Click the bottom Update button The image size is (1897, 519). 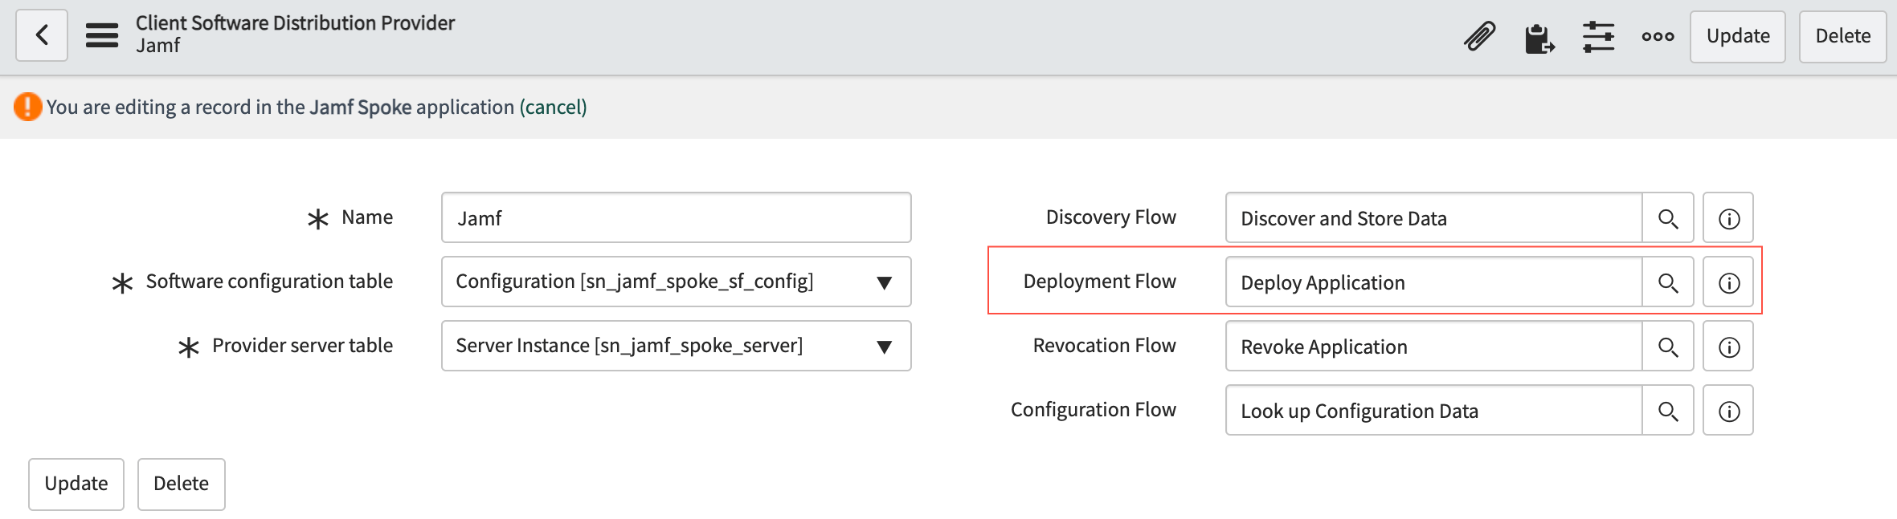click(76, 484)
